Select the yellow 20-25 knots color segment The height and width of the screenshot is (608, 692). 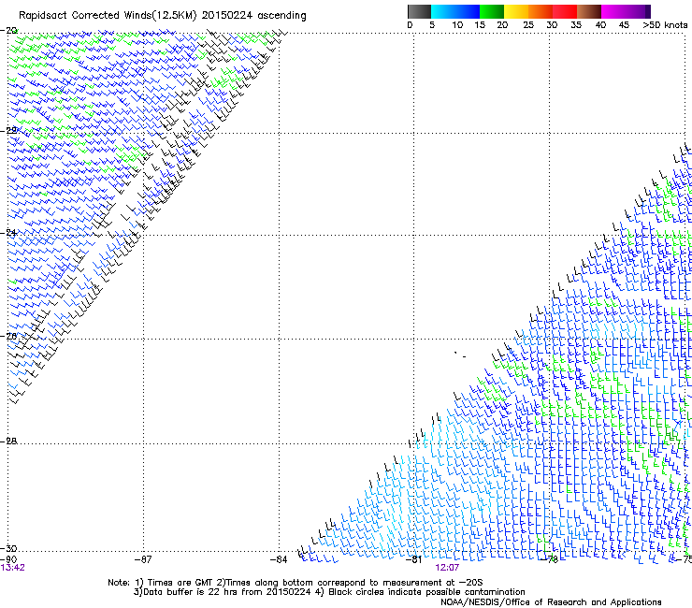pos(516,11)
